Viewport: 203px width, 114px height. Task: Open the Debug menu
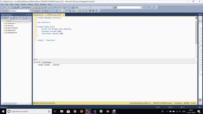[30, 4]
